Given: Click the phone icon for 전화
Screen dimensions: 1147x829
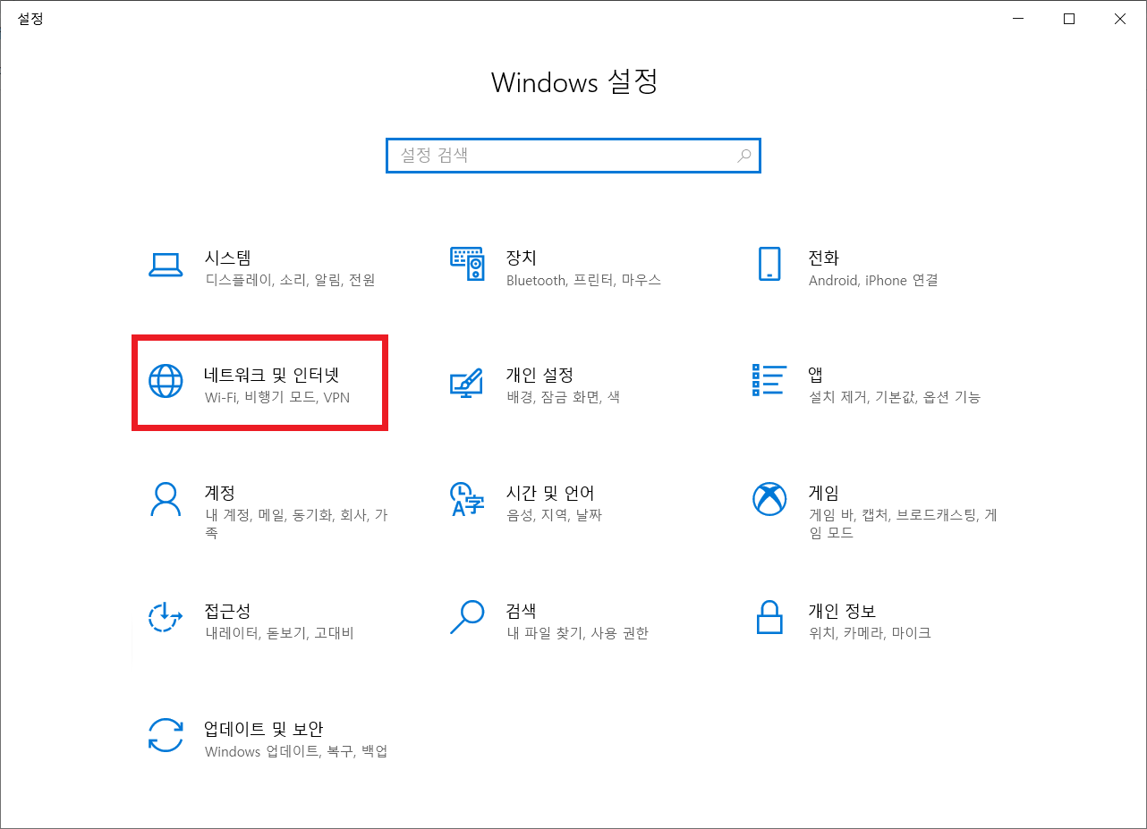Looking at the screenshot, I should click(x=769, y=264).
